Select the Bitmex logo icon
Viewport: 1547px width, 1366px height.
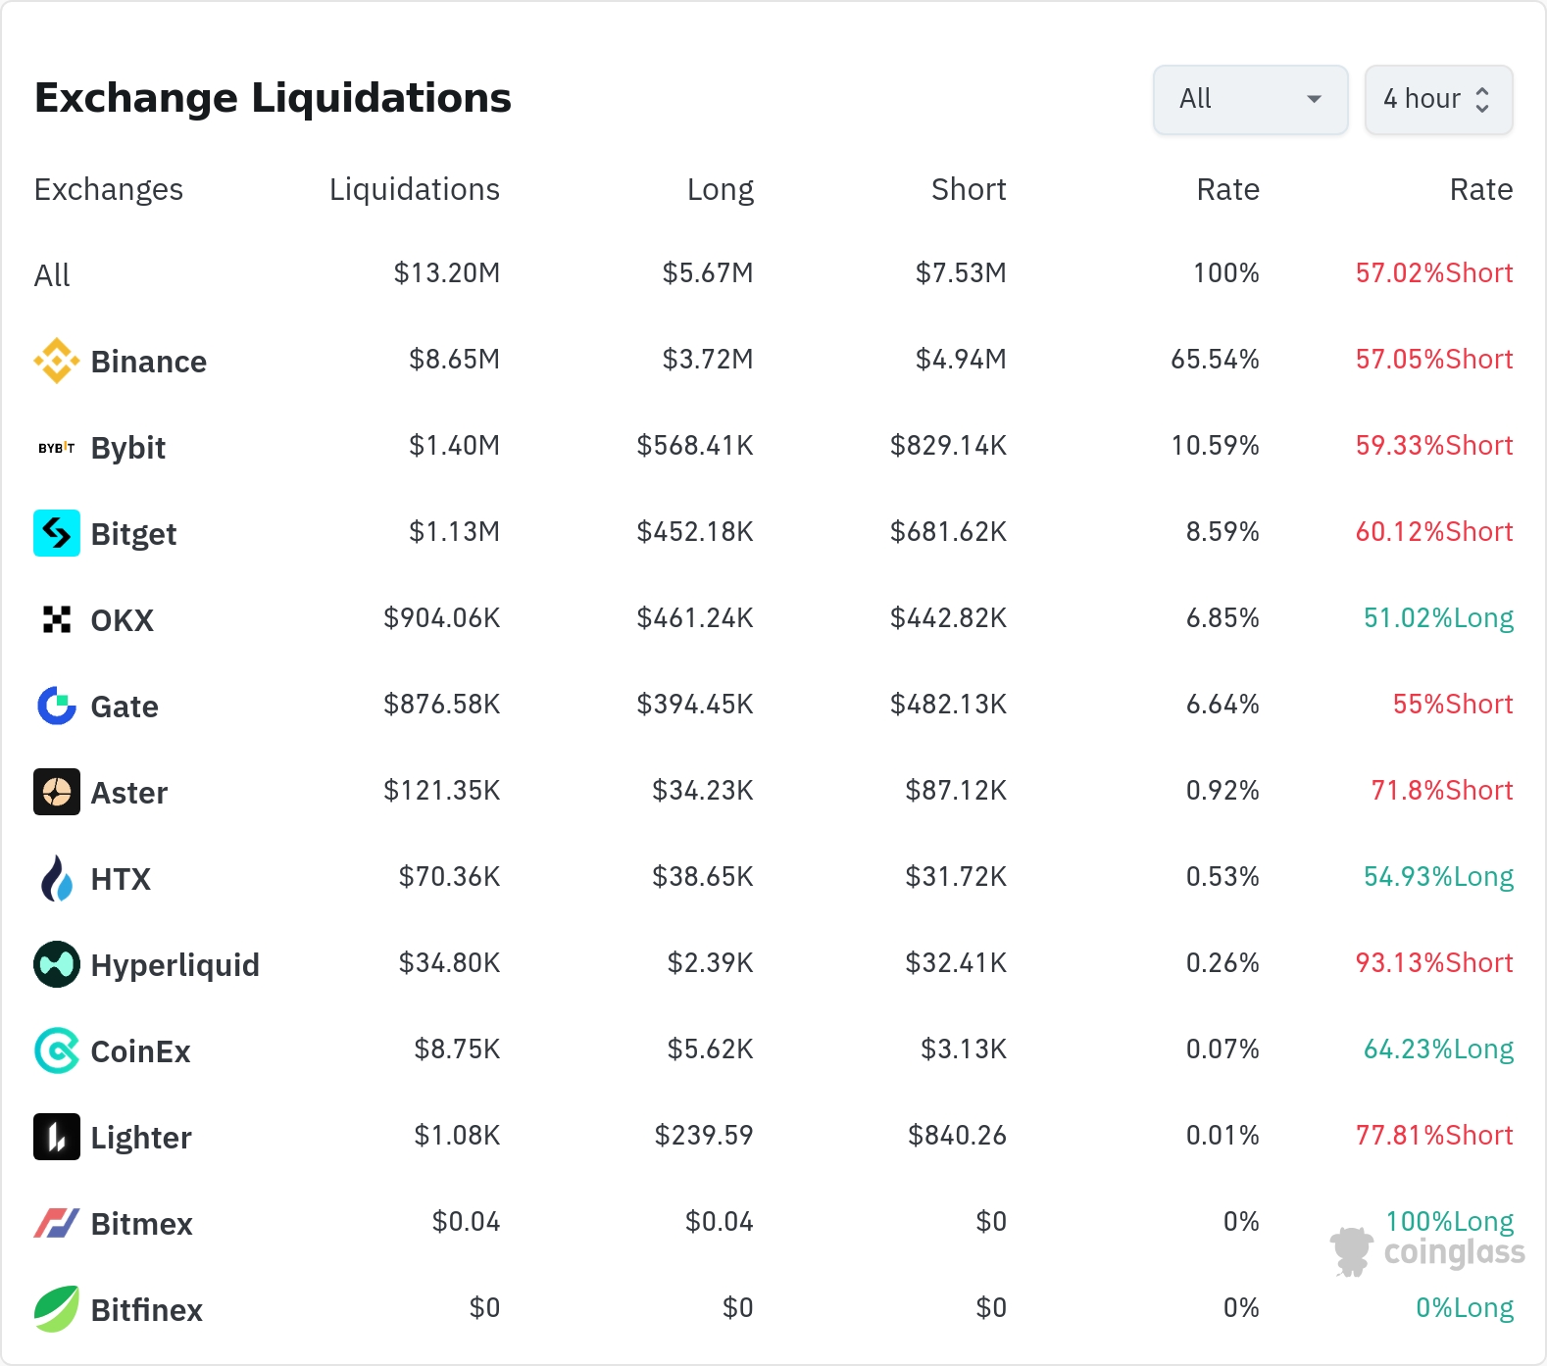(x=57, y=1223)
